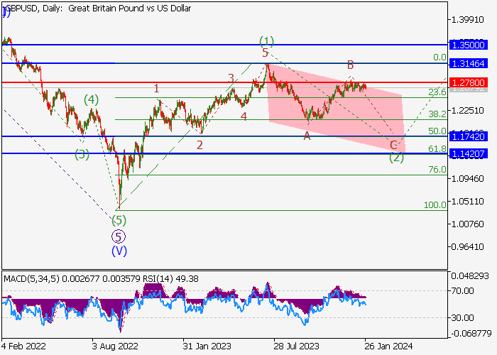Click the red sub-wave label 3
This screenshot has width=497, height=355.
point(231,78)
